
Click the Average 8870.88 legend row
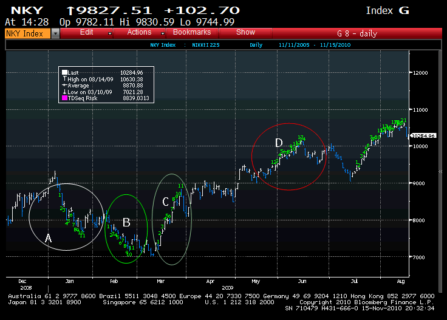point(103,86)
